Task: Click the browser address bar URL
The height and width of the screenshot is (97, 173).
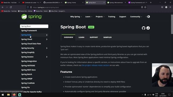Action: point(46,7)
